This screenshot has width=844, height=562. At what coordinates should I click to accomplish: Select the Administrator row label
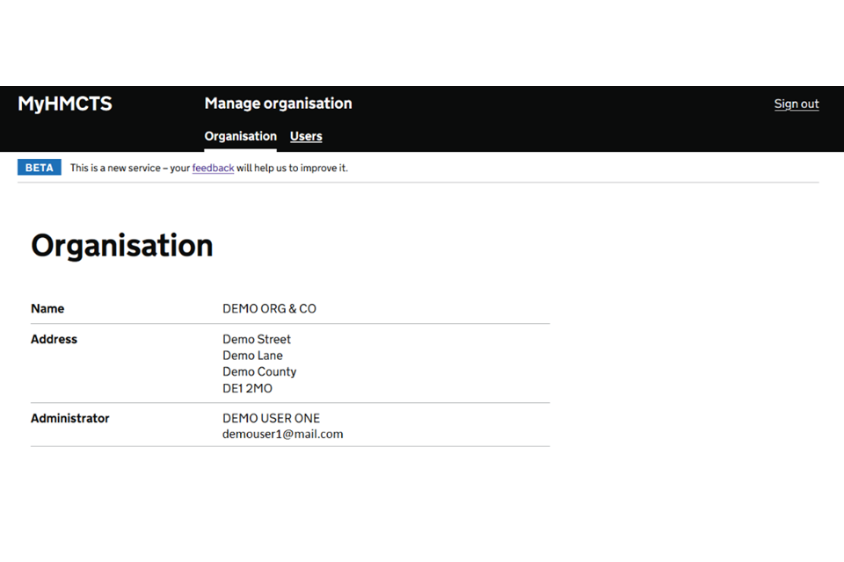tap(70, 419)
